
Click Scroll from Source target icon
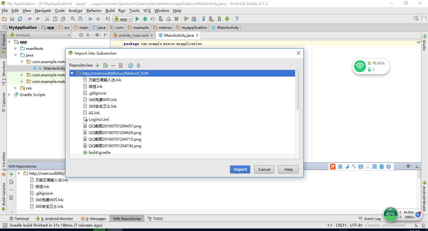81,35
